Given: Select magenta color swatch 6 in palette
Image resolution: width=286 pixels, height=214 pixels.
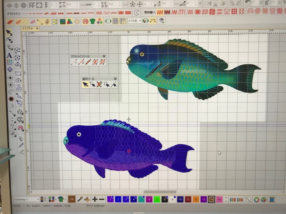Looking at the screenshot, I should pos(149,199).
